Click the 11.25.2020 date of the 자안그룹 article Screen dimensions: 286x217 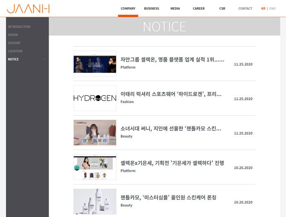tap(244, 64)
